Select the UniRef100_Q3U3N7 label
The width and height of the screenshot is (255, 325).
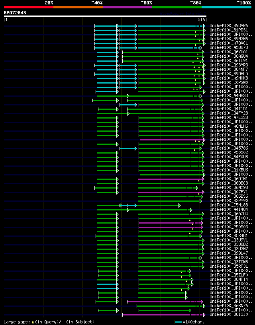point(229,249)
